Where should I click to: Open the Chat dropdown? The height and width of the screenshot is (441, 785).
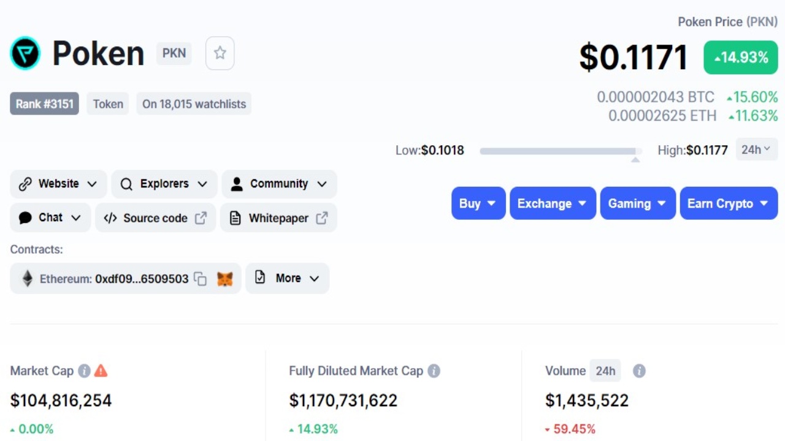click(x=50, y=217)
